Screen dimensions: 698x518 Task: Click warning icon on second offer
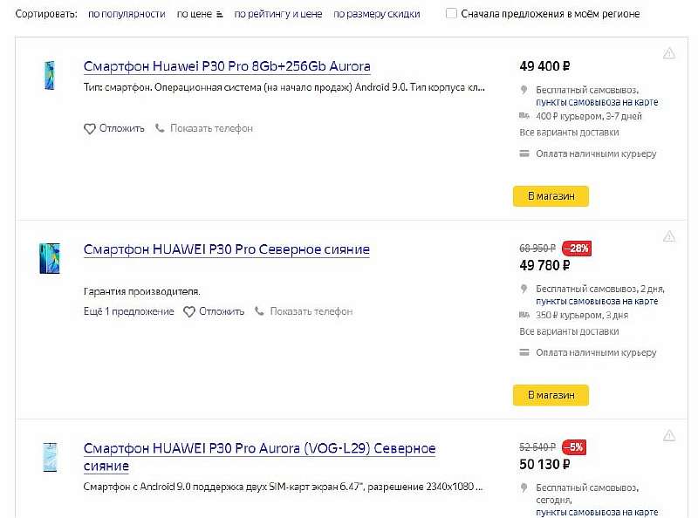coord(669,236)
